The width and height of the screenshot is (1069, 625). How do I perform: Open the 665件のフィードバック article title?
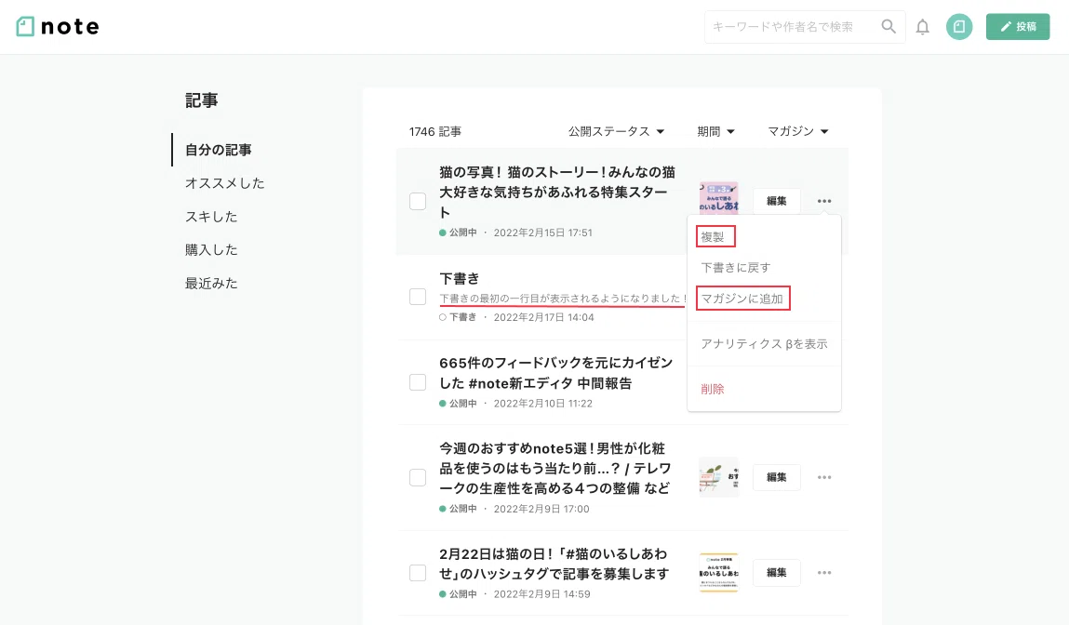click(555, 373)
